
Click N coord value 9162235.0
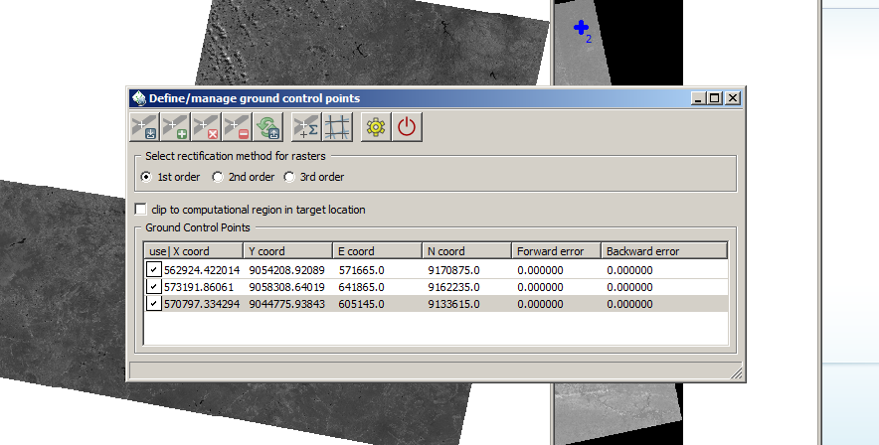click(454, 287)
